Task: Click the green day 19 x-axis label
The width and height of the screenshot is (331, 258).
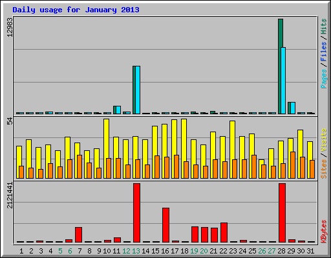Action: pyautogui.click(x=194, y=251)
